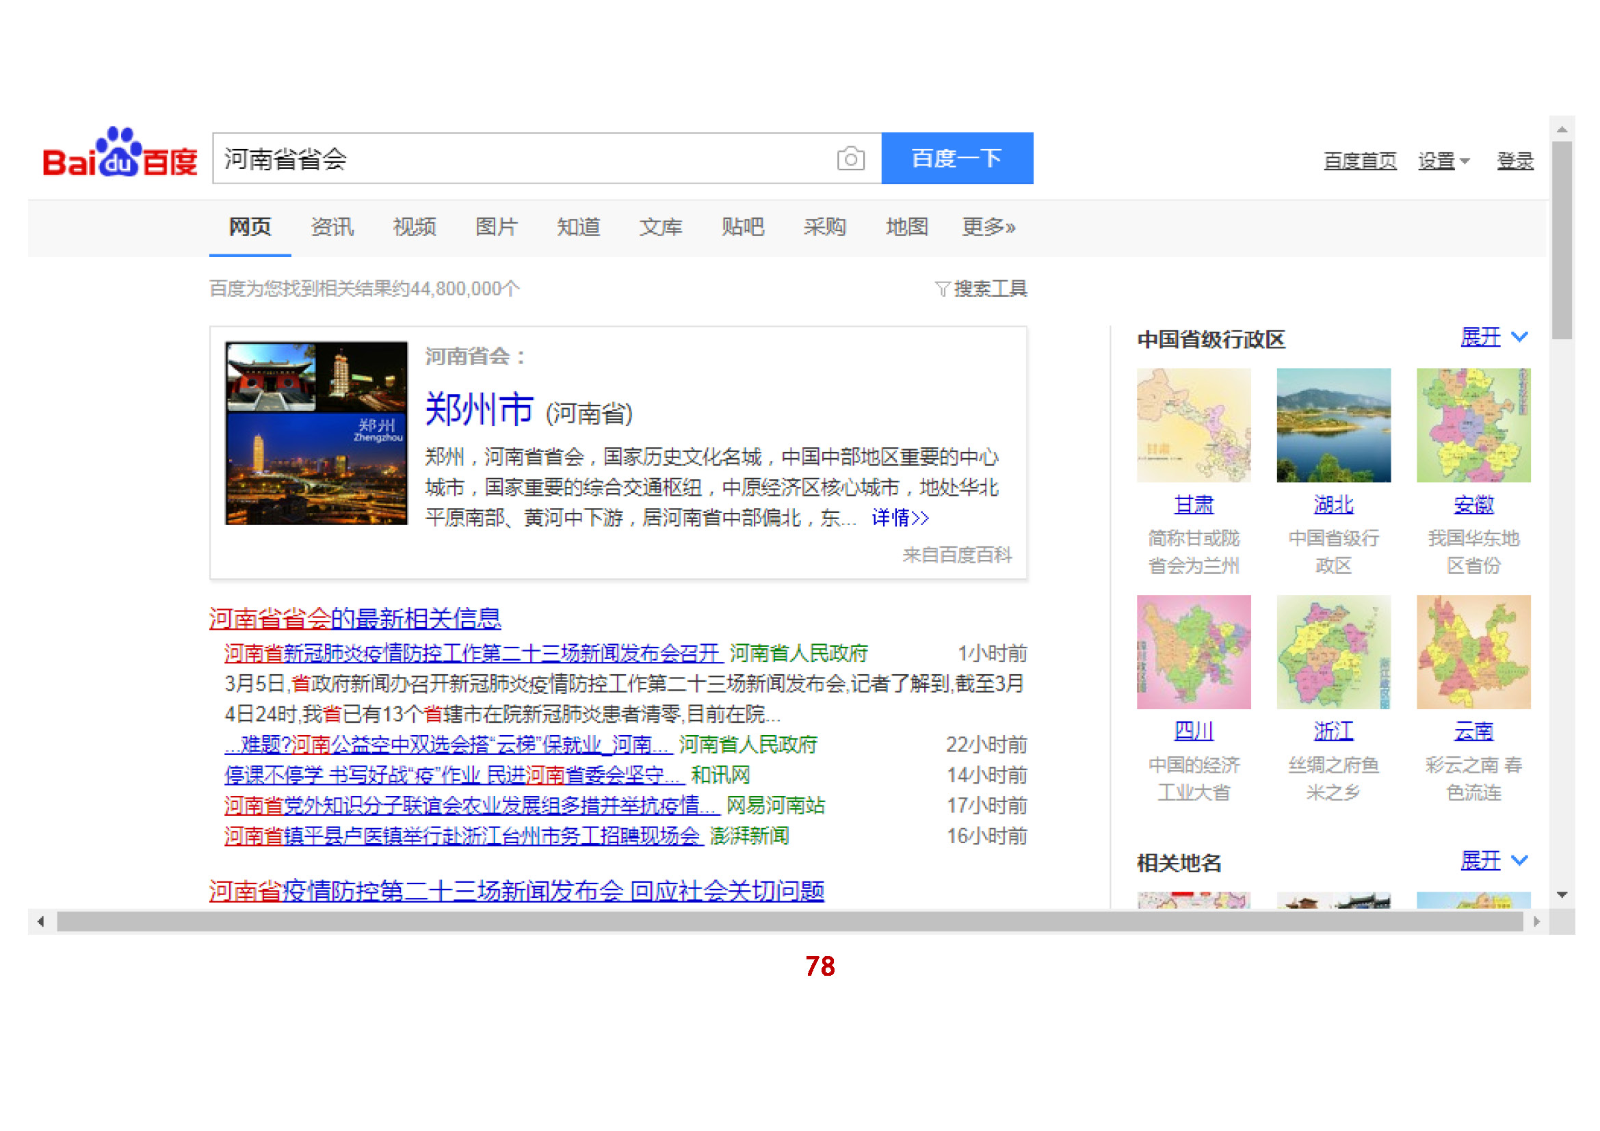Click the scroll right arrow
Screen dimensions: 1600x1131
coord(1536,922)
